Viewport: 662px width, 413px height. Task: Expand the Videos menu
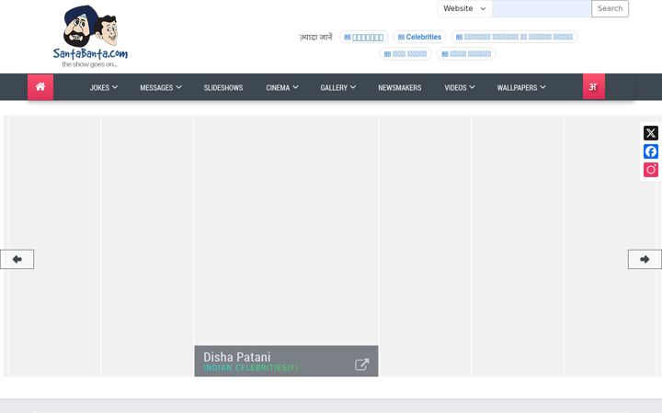tap(460, 87)
